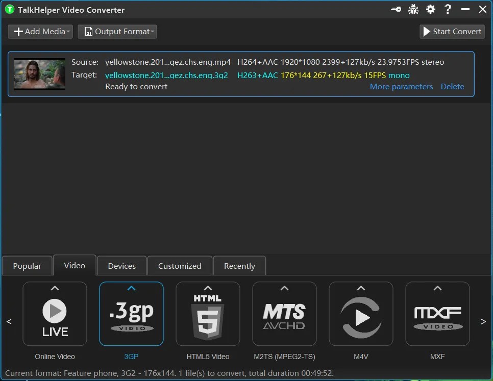
Task: Select the 3GP format icon
Action: coord(131,314)
